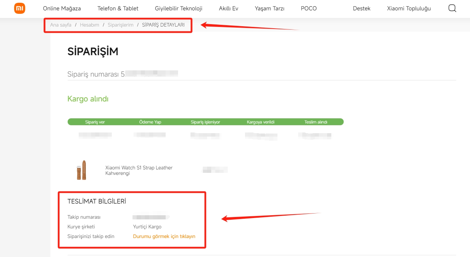
Task: Open the Telefon & Tablet menu
Action: tap(118, 8)
